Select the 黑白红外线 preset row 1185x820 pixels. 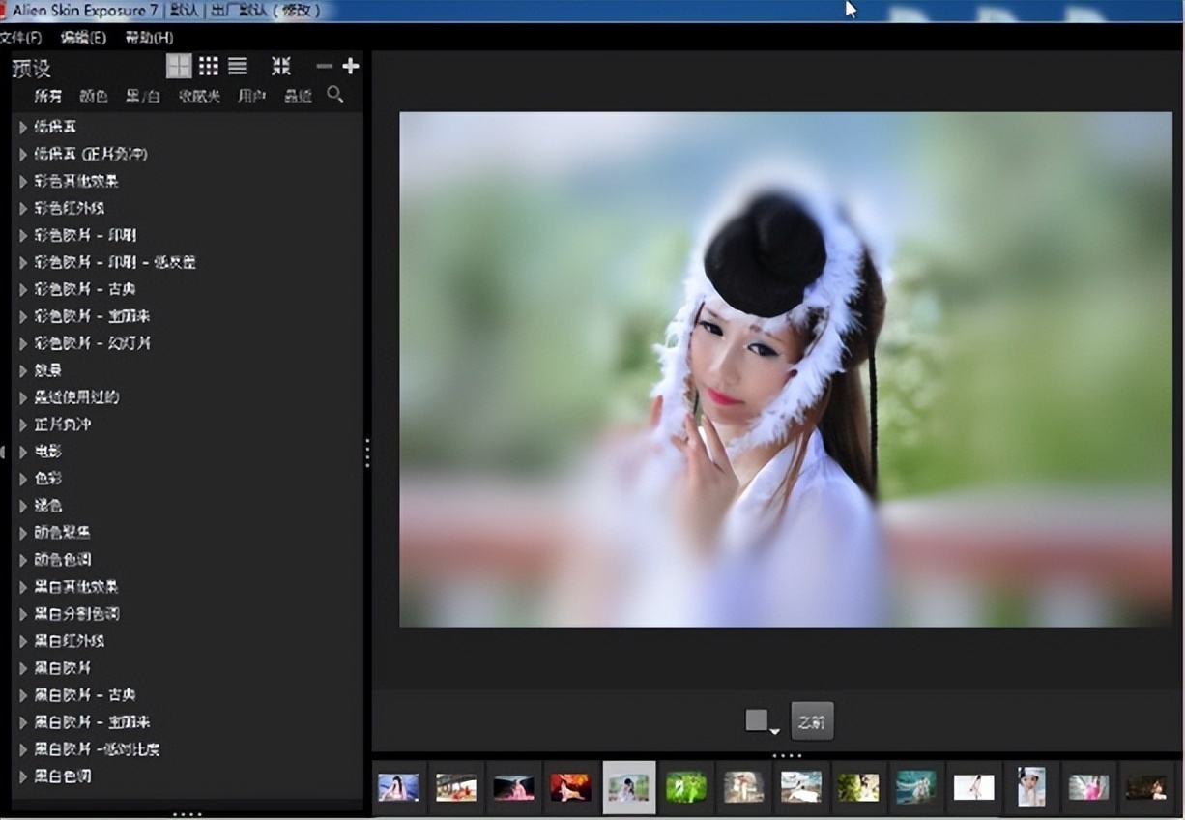click(x=188, y=641)
